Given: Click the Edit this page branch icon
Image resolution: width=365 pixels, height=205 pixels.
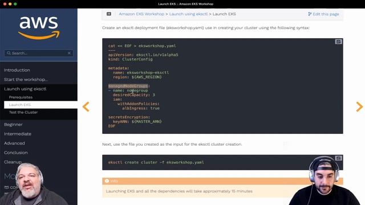Looking at the screenshot, I should click(310, 14).
